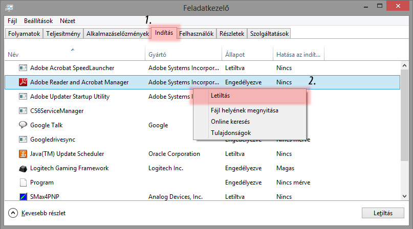
Task: Sort by the Gyártó column header
Action: (x=157, y=55)
